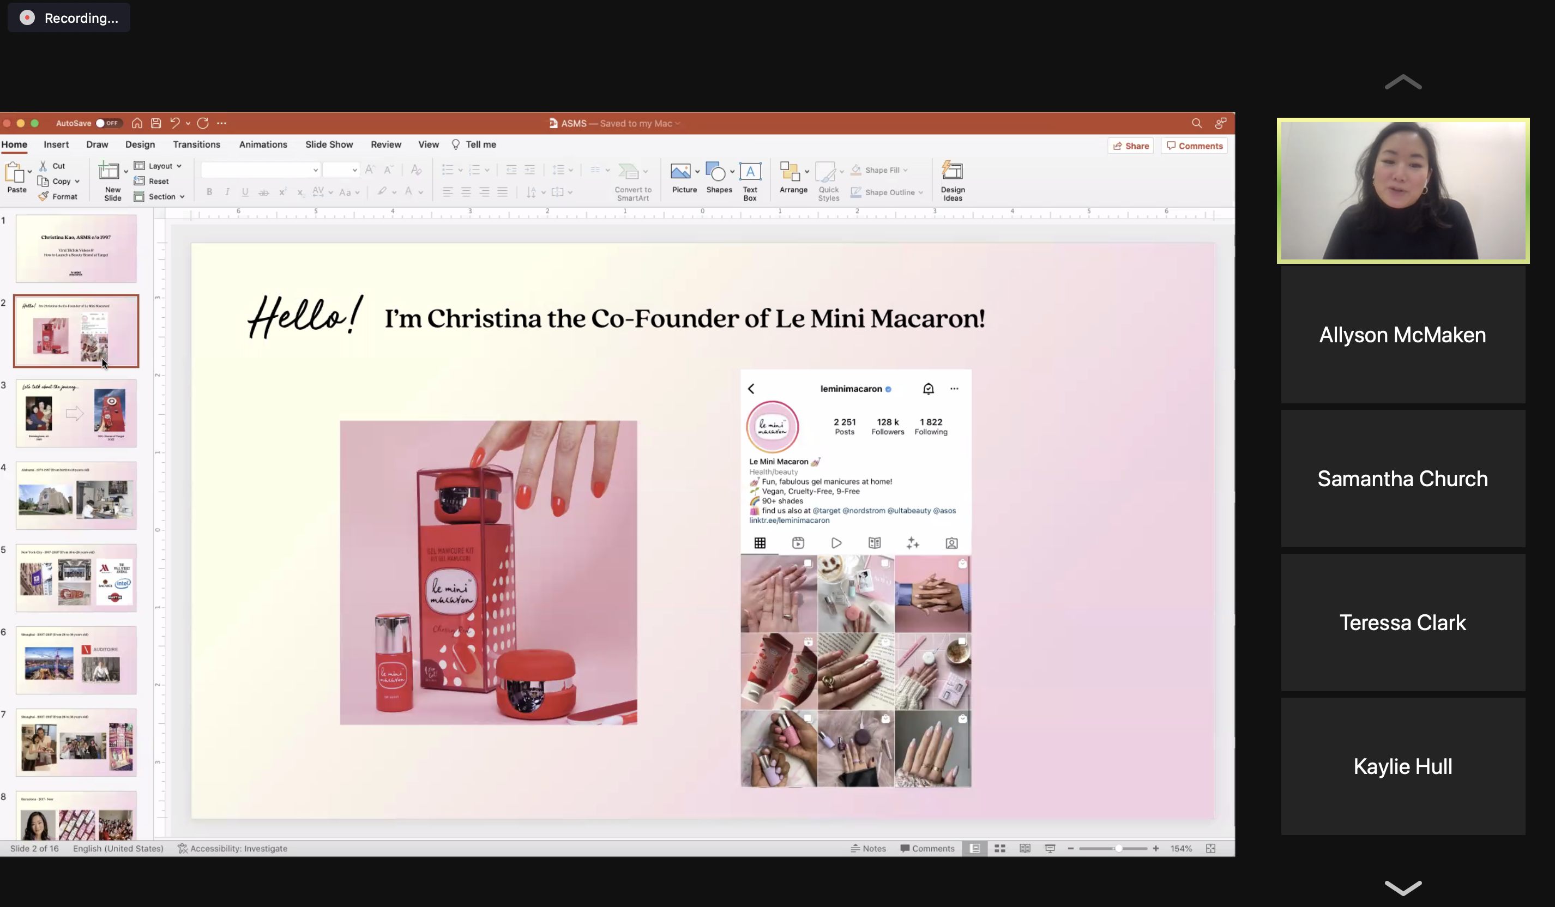The width and height of the screenshot is (1555, 907).
Task: Click the Picture insert icon
Action: (680, 172)
